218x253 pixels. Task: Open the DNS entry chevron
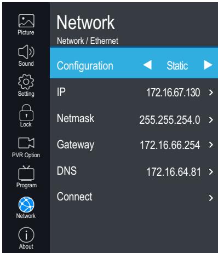211,172
